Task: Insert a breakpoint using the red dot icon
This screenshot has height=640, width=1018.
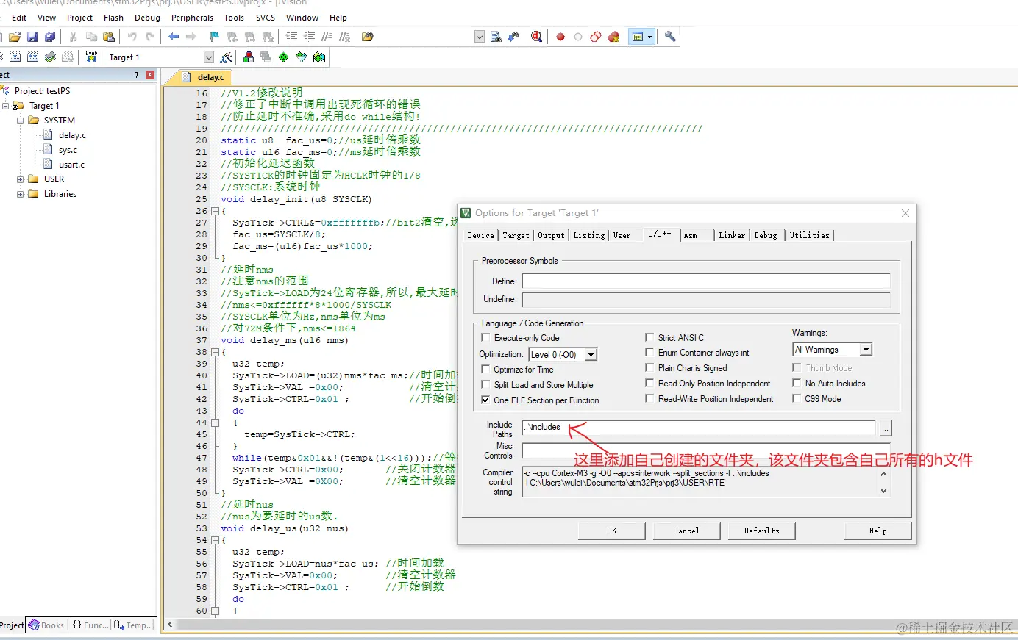Action: coord(560,37)
